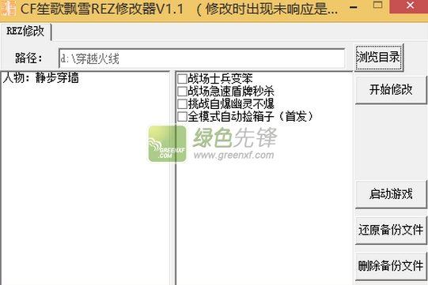The height and width of the screenshot is (285, 428).
Task: Minimize the modifier window
Action: tap(354, 7)
